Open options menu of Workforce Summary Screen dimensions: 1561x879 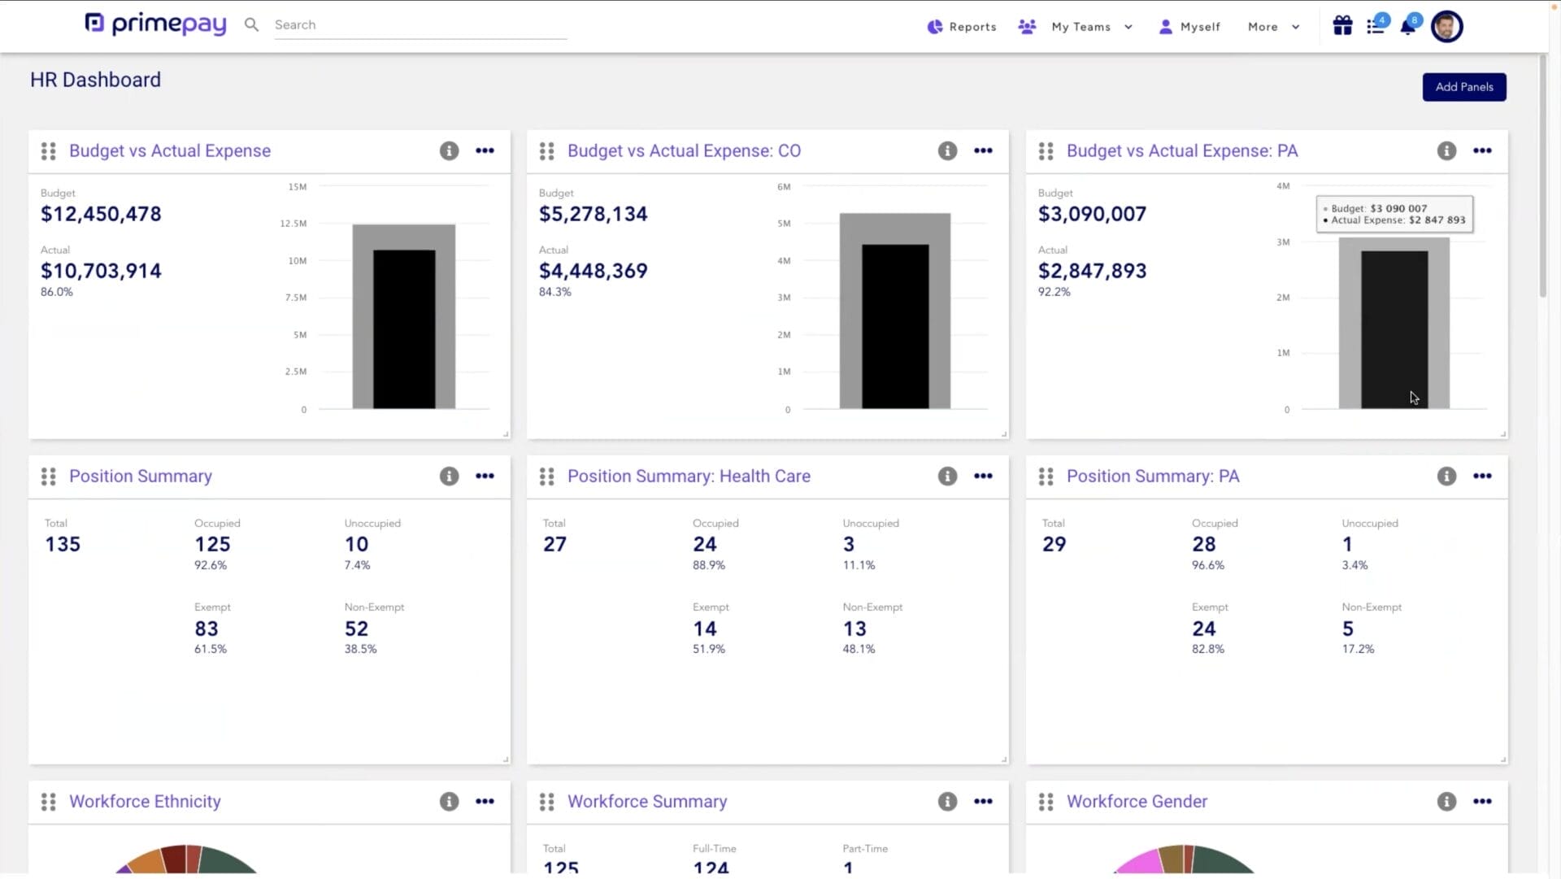[983, 801]
